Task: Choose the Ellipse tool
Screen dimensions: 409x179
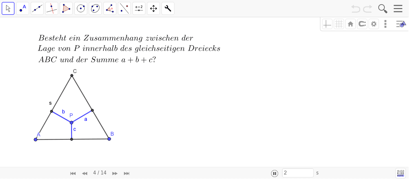Action: (95, 8)
